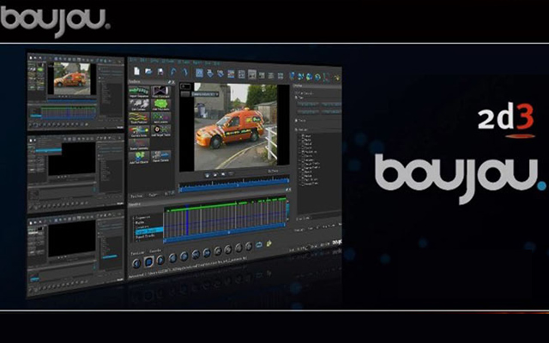Click Camera Solve in the Toolbox
Screen dimensions: 549x343
click(139, 131)
